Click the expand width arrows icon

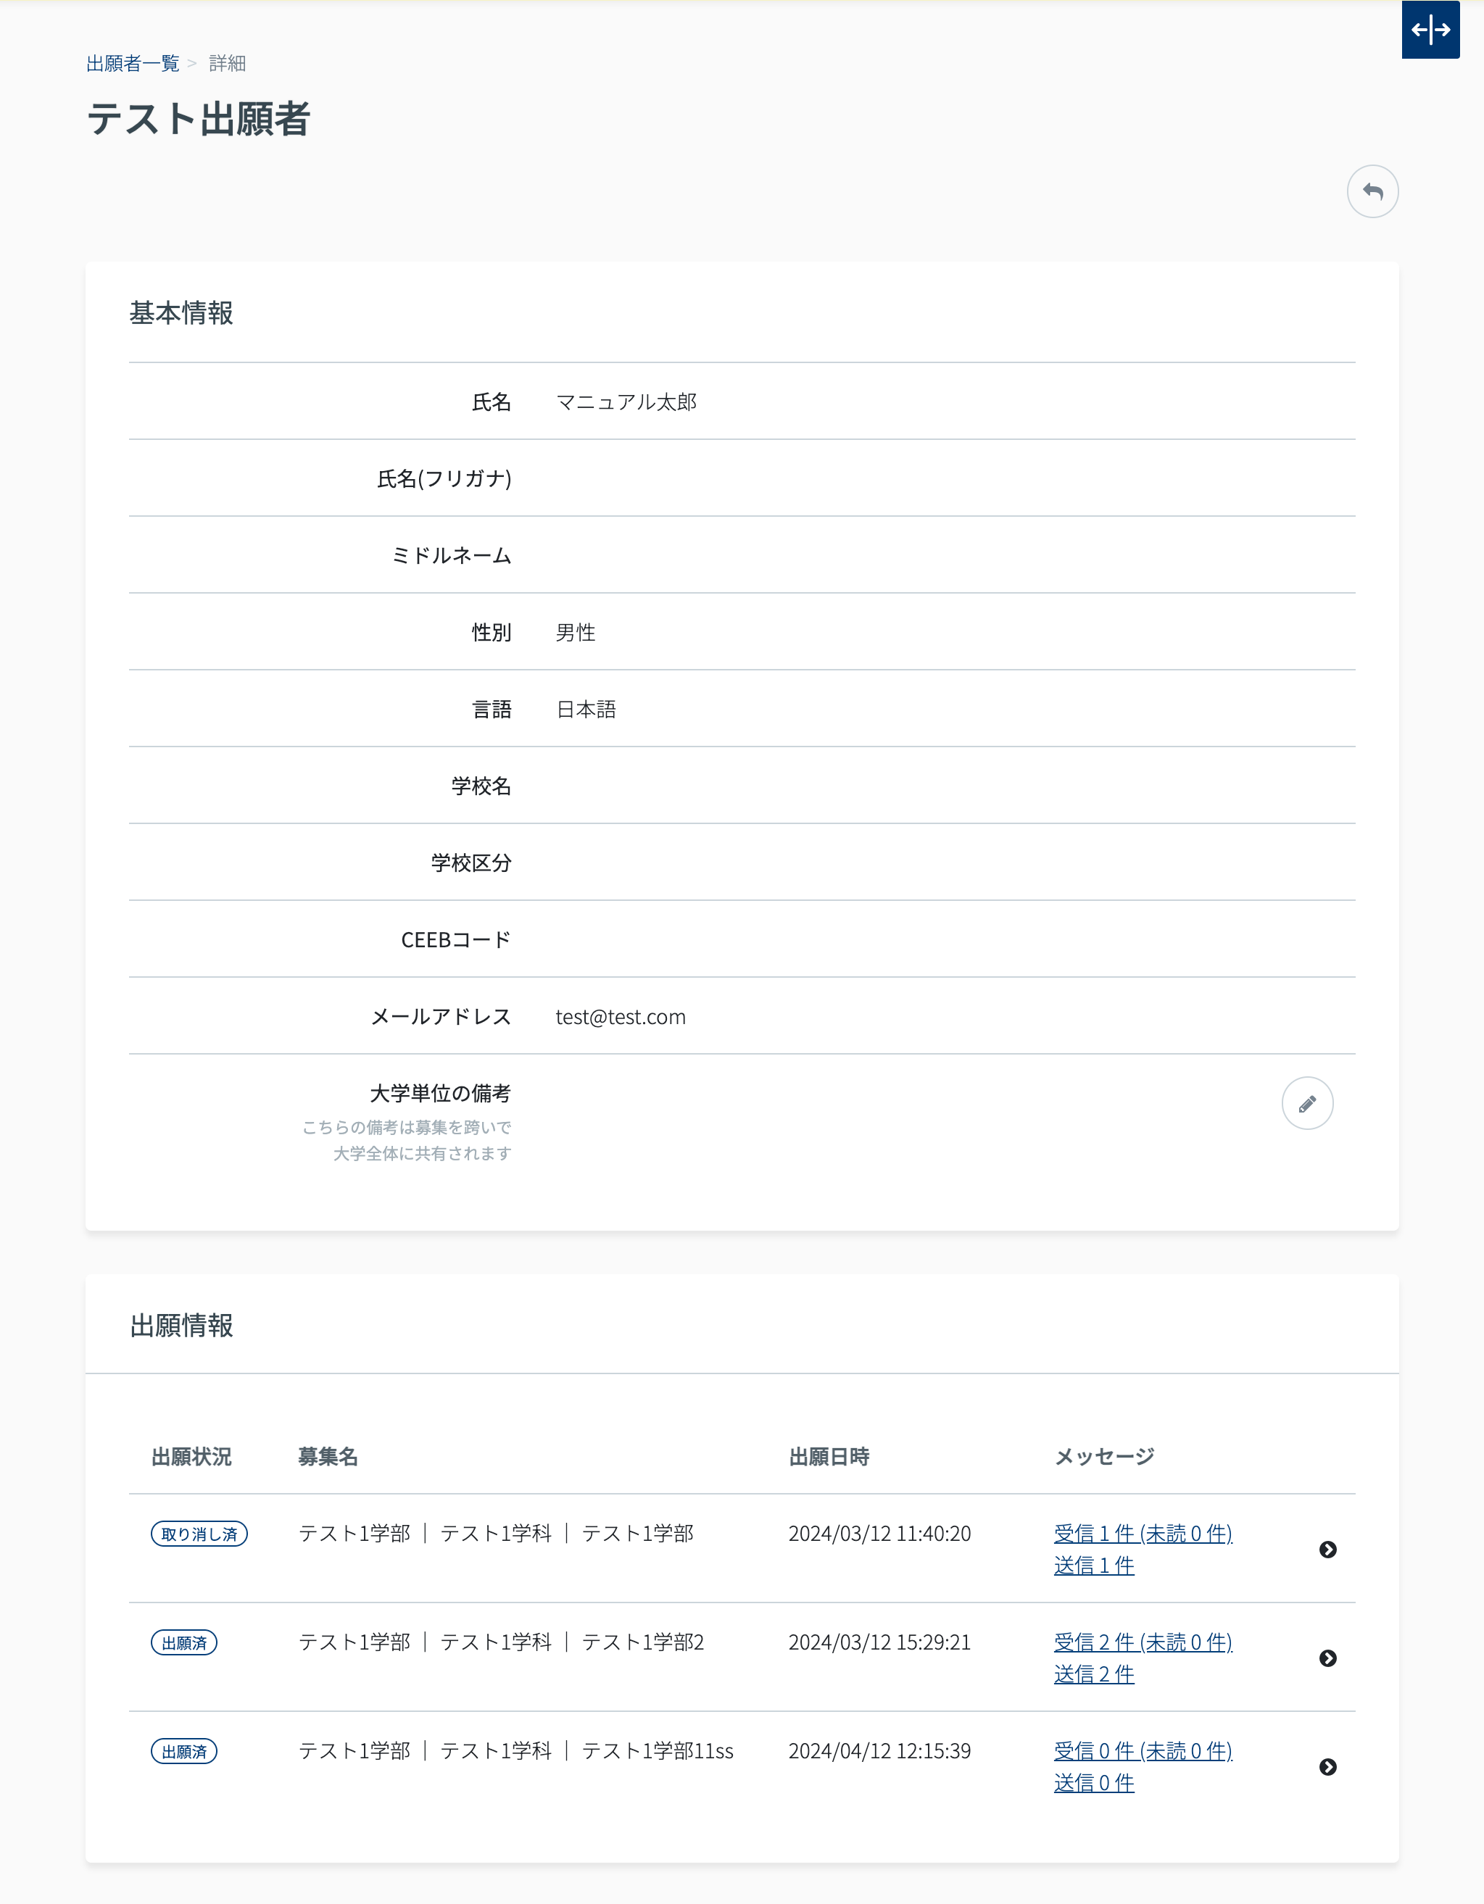1430,30
